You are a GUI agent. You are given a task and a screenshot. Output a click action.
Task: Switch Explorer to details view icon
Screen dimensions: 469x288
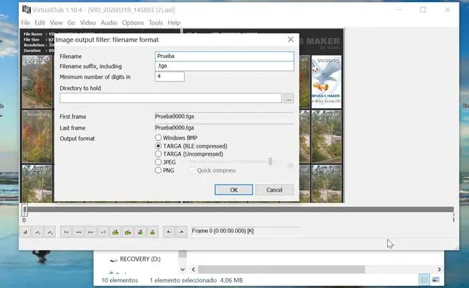(x=424, y=279)
